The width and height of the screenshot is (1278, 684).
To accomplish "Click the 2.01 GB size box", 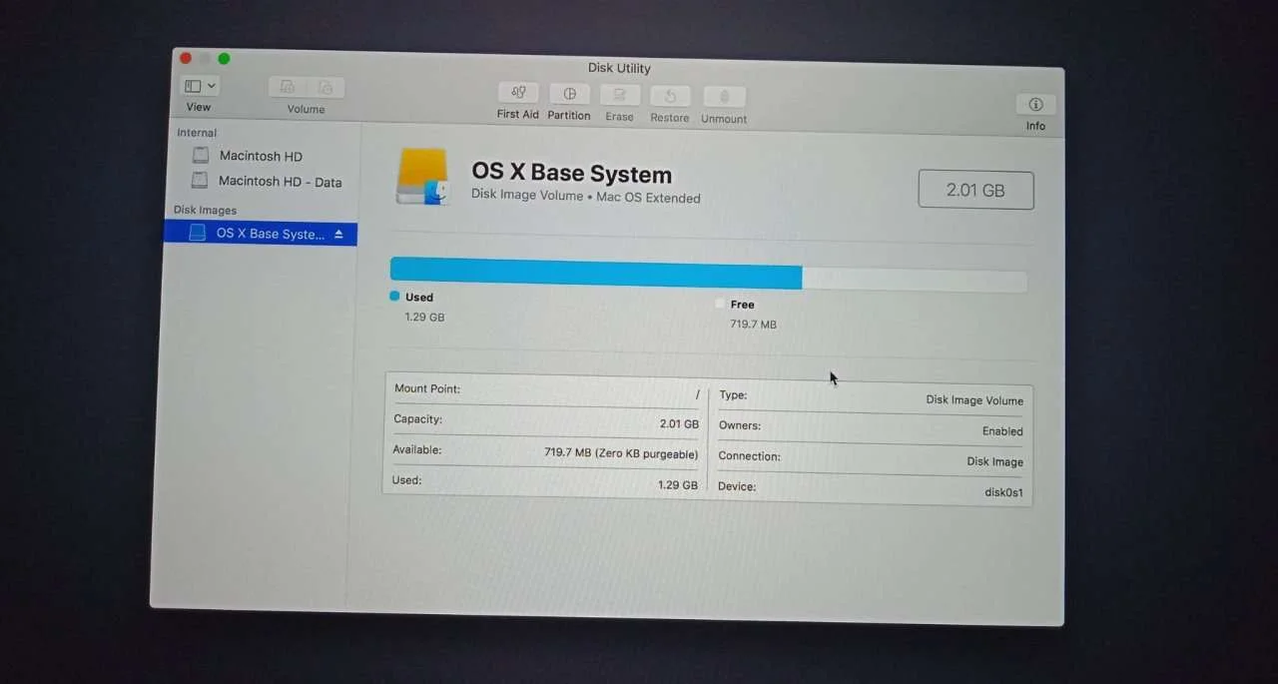I will [x=975, y=190].
